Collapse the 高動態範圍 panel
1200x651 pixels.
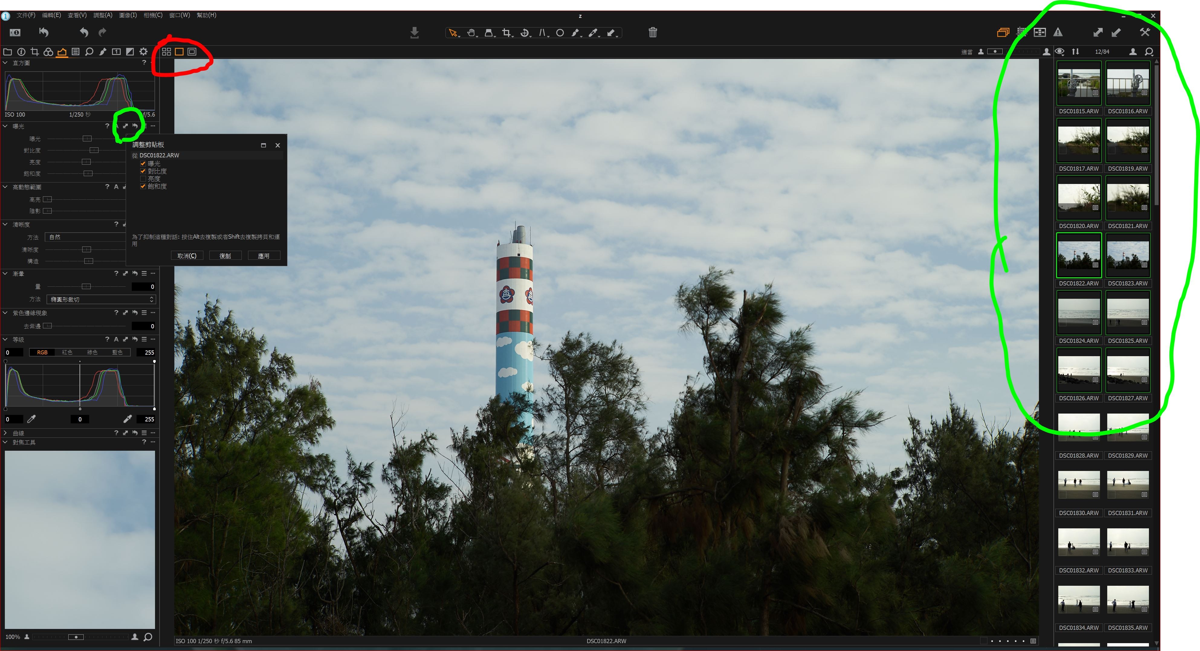(x=5, y=187)
